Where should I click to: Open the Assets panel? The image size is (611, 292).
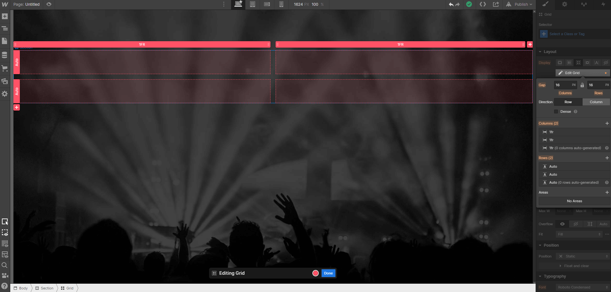click(x=5, y=81)
